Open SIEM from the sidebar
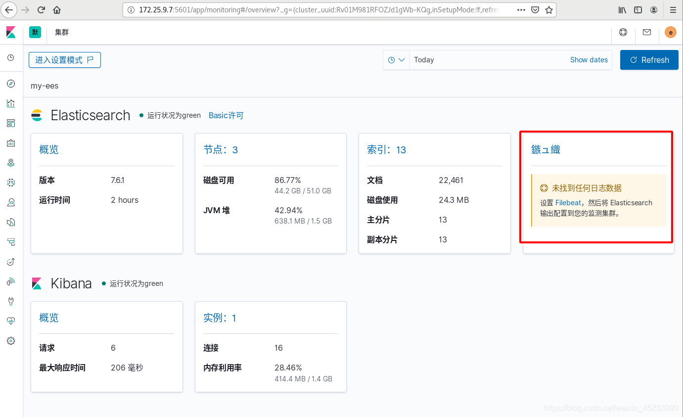The image size is (683, 417). click(11, 281)
